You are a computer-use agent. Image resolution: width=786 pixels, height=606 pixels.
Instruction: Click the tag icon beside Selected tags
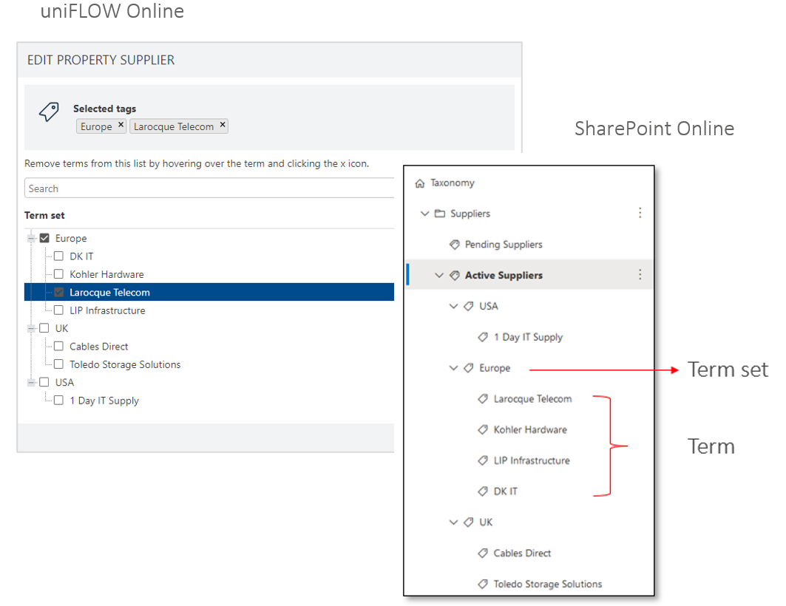[x=49, y=111]
